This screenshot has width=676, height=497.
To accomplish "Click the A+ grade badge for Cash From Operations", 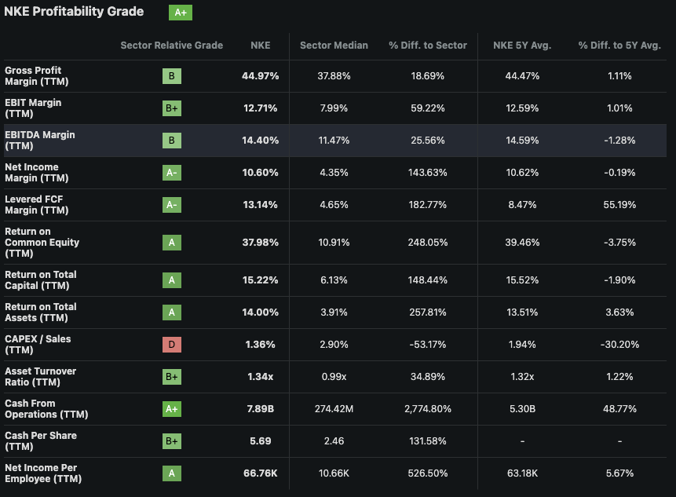I will coord(172,409).
